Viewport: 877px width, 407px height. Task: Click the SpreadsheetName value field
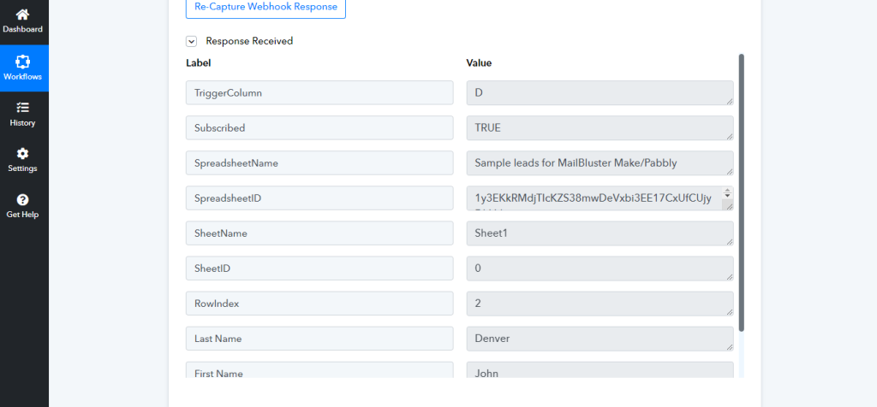599,162
